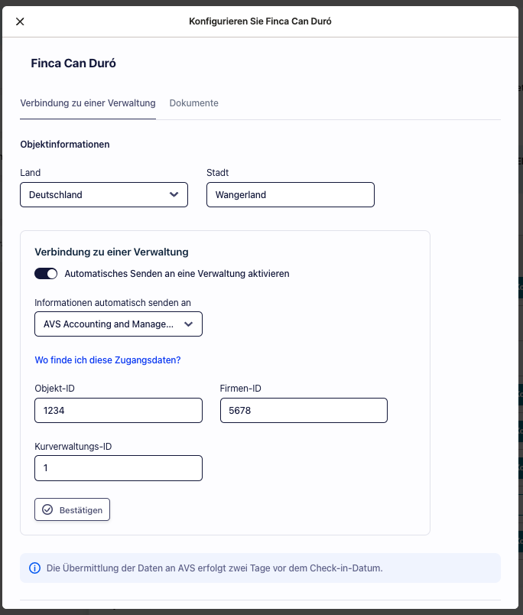Click the Bestätigen button

[72, 509]
